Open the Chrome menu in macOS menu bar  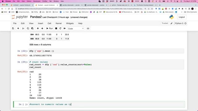pos(8,1)
